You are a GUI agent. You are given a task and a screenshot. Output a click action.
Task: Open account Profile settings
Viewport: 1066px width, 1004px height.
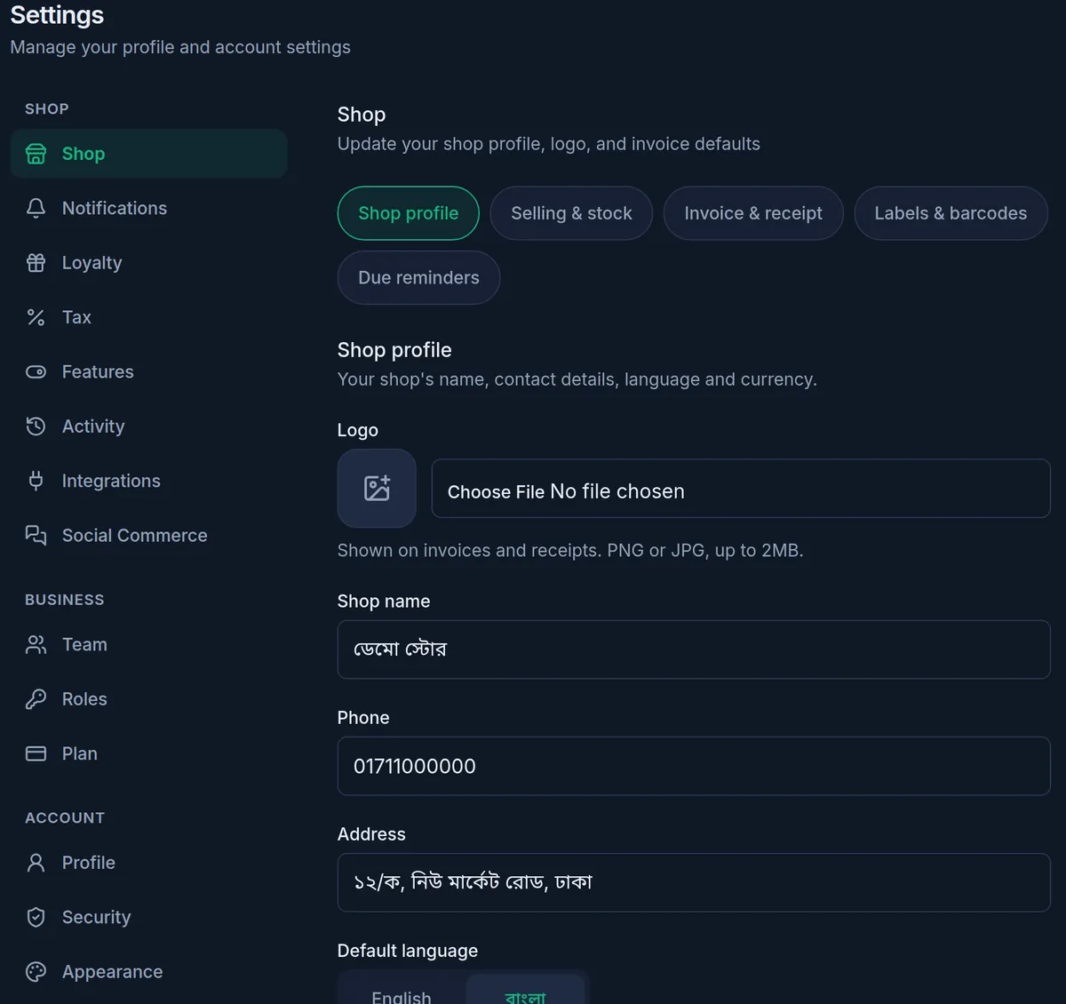click(x=148, y=863)
